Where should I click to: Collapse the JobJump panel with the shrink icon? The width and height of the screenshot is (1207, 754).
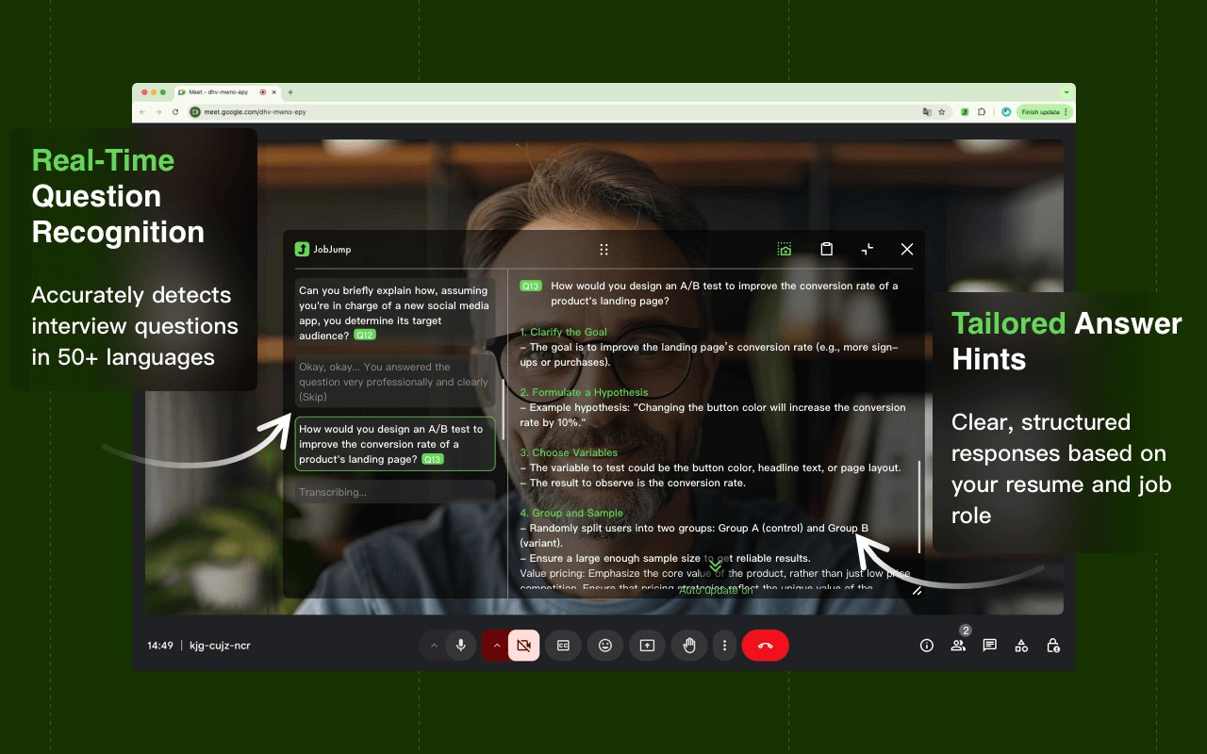[x=868, y=249]
